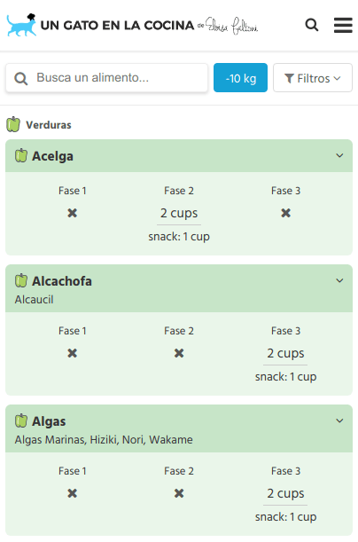The height and width of the screenshot is (542, 358).
Task: Select the Acelga header title
Action: [52, 156]
